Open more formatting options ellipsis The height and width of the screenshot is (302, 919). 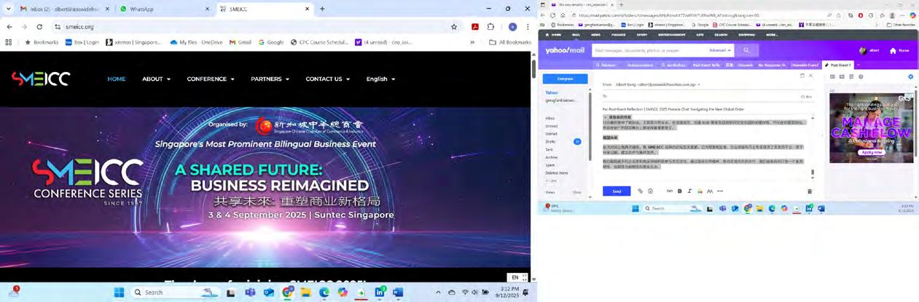pos(720,191)
